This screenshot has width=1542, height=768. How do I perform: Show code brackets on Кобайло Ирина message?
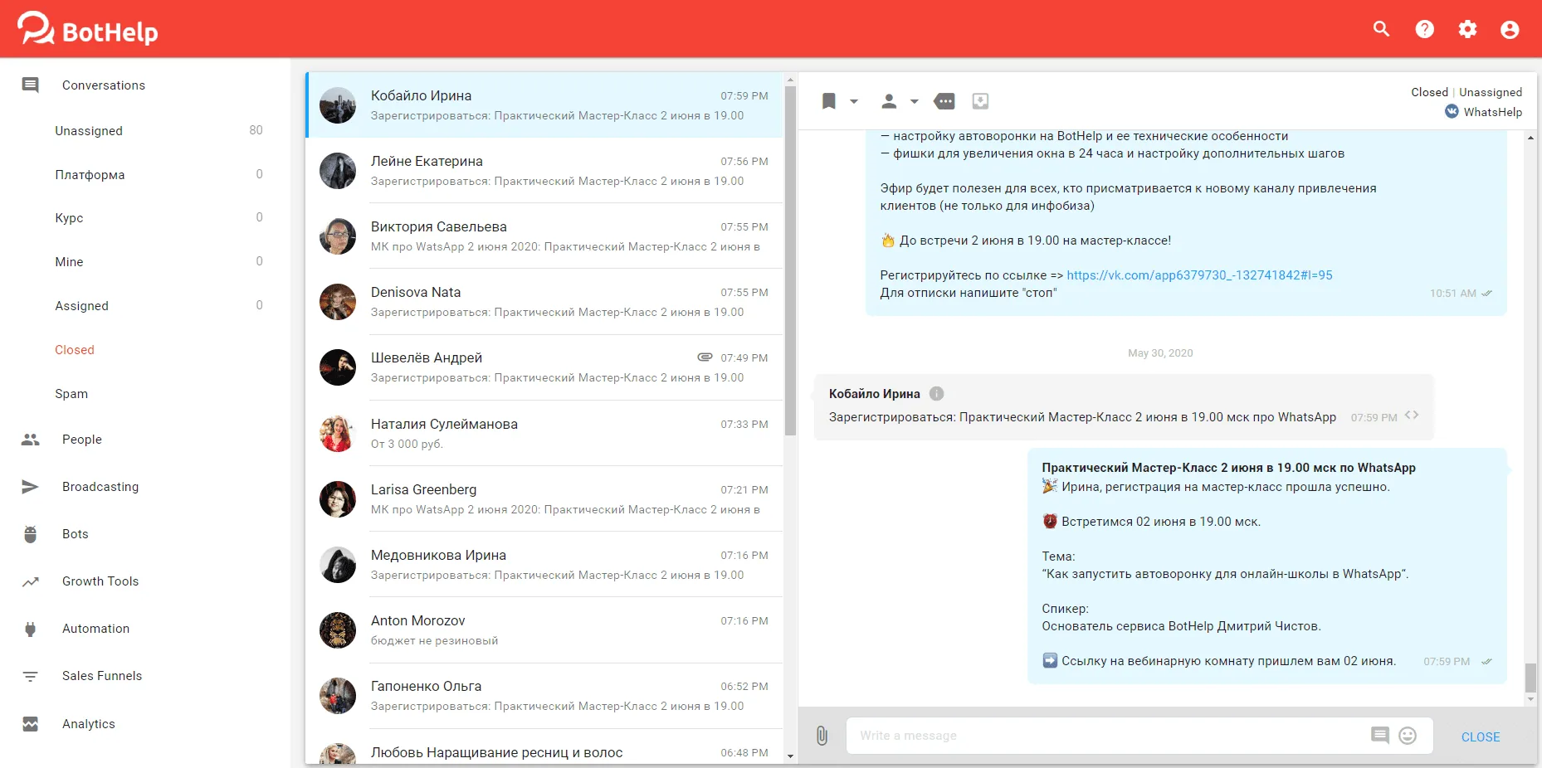tap(1411, 415)
